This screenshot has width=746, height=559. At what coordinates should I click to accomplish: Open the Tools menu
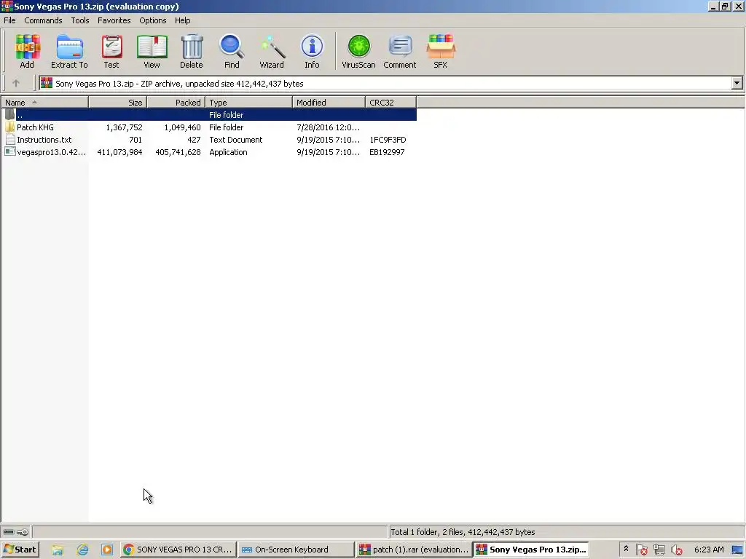tap(80, 20)
